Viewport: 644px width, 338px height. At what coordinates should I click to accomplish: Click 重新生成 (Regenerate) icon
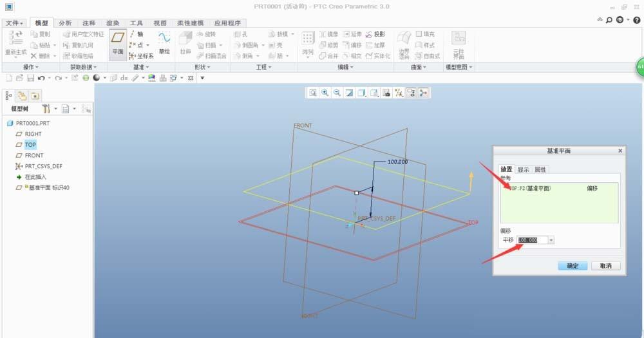click(x=15, y=44)
